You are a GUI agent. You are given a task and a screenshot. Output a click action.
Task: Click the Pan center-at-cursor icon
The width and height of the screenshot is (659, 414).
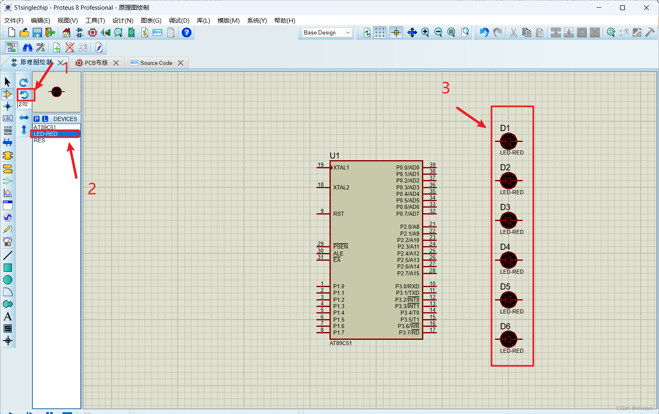point(412,32)
